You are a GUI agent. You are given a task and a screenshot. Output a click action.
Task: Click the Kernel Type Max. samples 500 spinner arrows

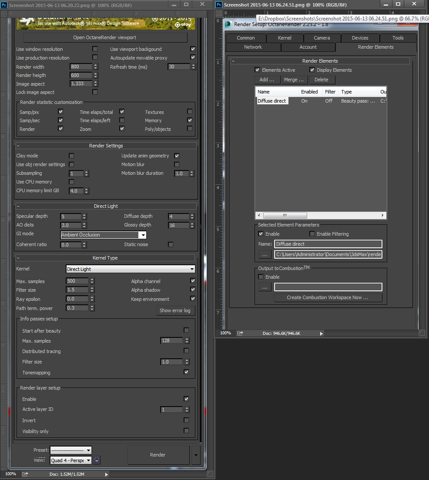[x=92, y=281]
